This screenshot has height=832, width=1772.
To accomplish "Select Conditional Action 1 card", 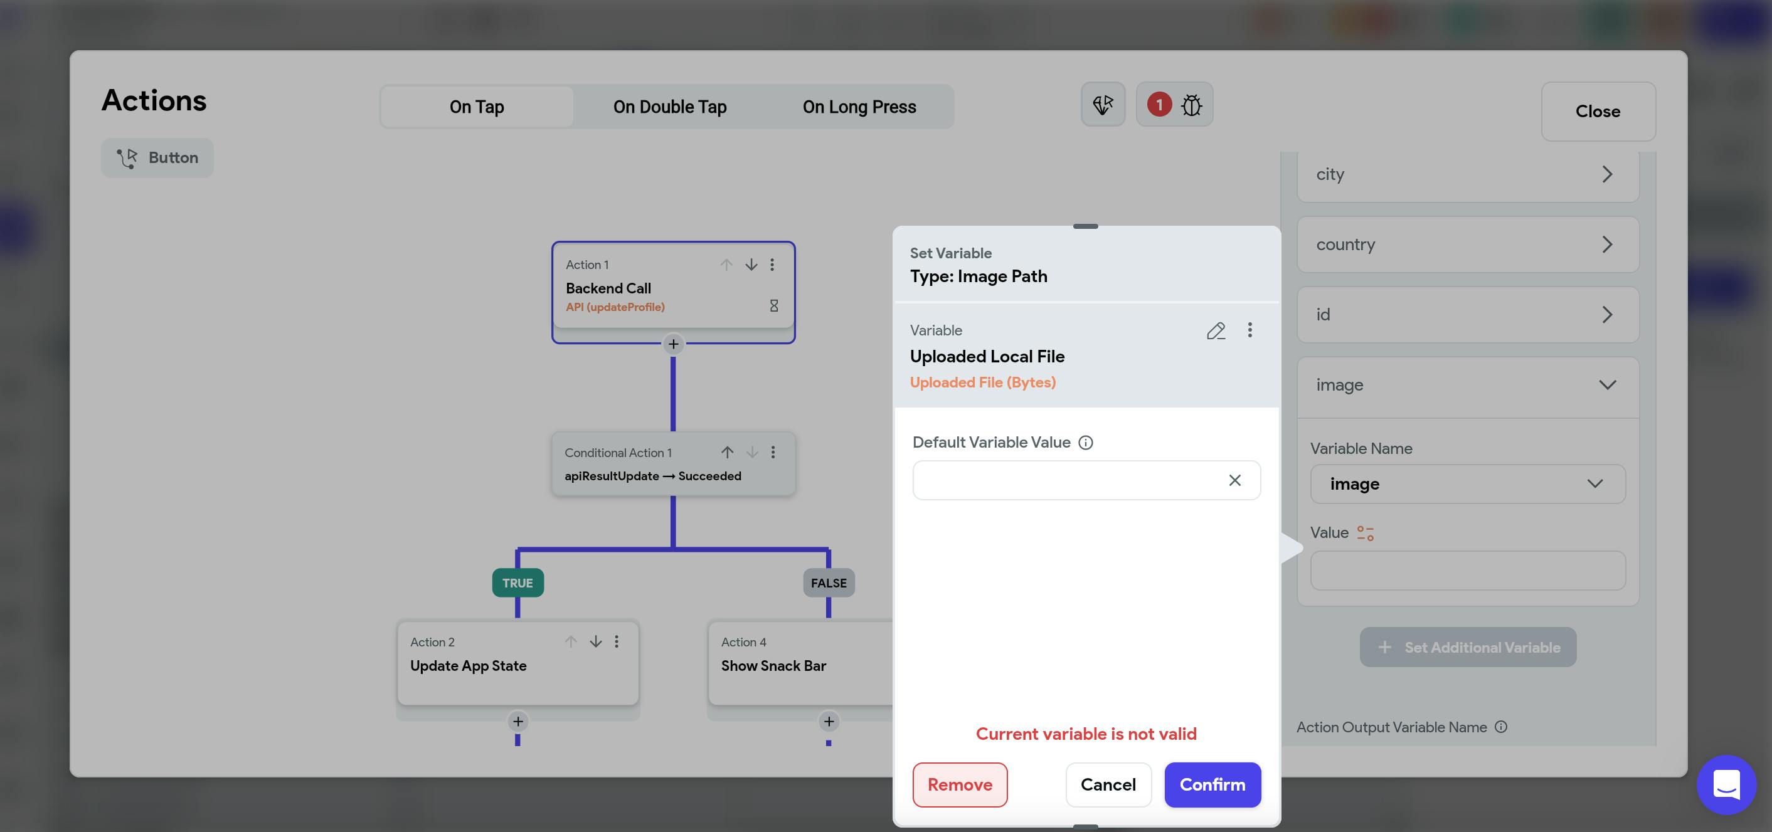I will pyautogui.click(x=674, y=463).
